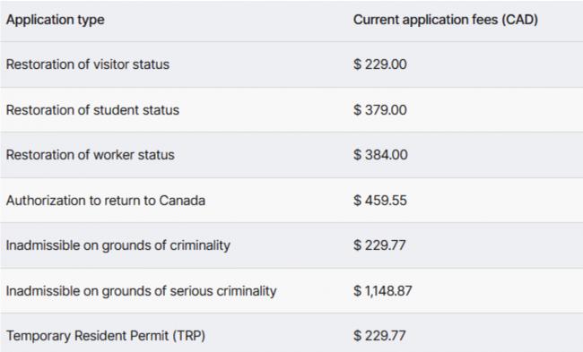Select Restoration of worker status text

coord(91,155)
